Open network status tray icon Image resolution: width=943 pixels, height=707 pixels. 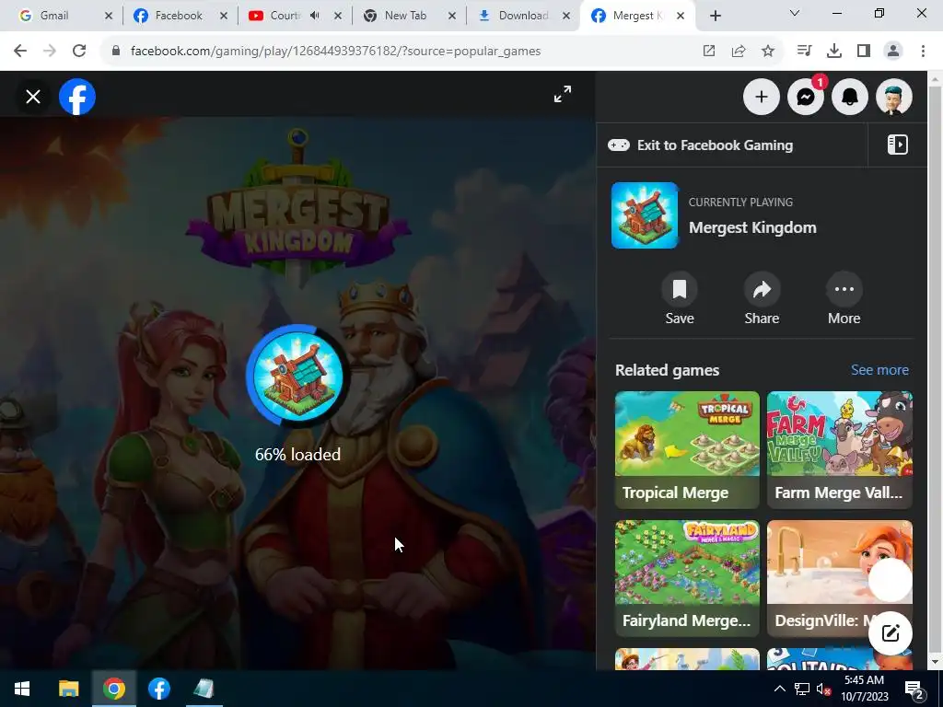click(802, 689)
